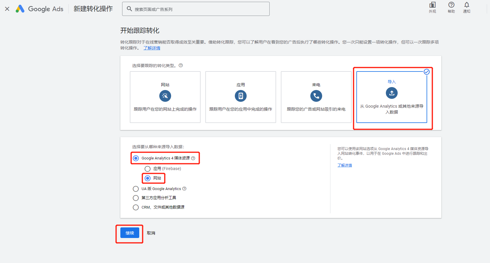Viewport: 490px width, 263px height.
Task: Click help icon next to UA 版 Google Analytics
Action: (x=184, y=189)
